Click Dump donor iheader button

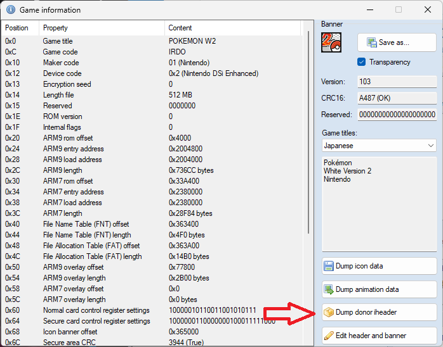click(380, 312)
